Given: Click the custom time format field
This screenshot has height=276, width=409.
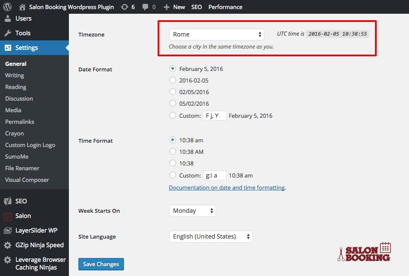Looking at the screenshot, I should pos(215,175).
